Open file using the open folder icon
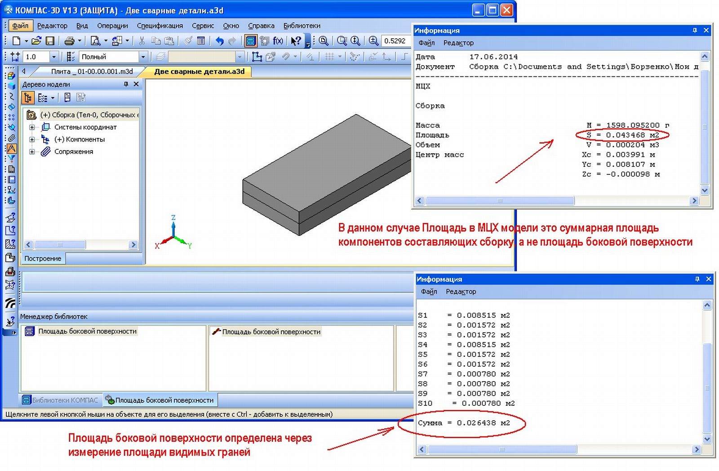This screenshot has height=471, width=719. pos(36,41)
